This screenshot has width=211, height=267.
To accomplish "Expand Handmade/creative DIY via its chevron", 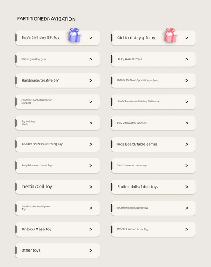I will point(91,81).
